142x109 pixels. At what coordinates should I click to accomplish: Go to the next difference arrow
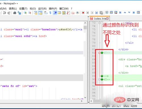pyautogui.click(x=129, y=12)
